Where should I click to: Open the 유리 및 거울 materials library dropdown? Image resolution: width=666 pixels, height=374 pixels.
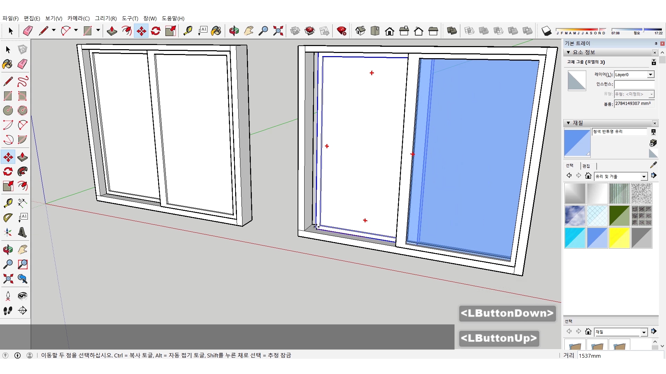[x=644, y=177]
